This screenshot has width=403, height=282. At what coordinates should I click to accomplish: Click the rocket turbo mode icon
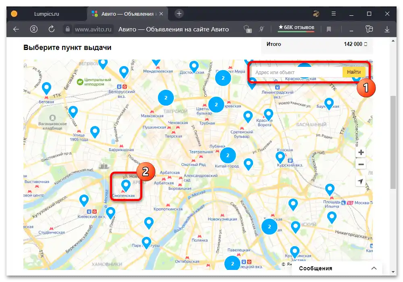262,29
